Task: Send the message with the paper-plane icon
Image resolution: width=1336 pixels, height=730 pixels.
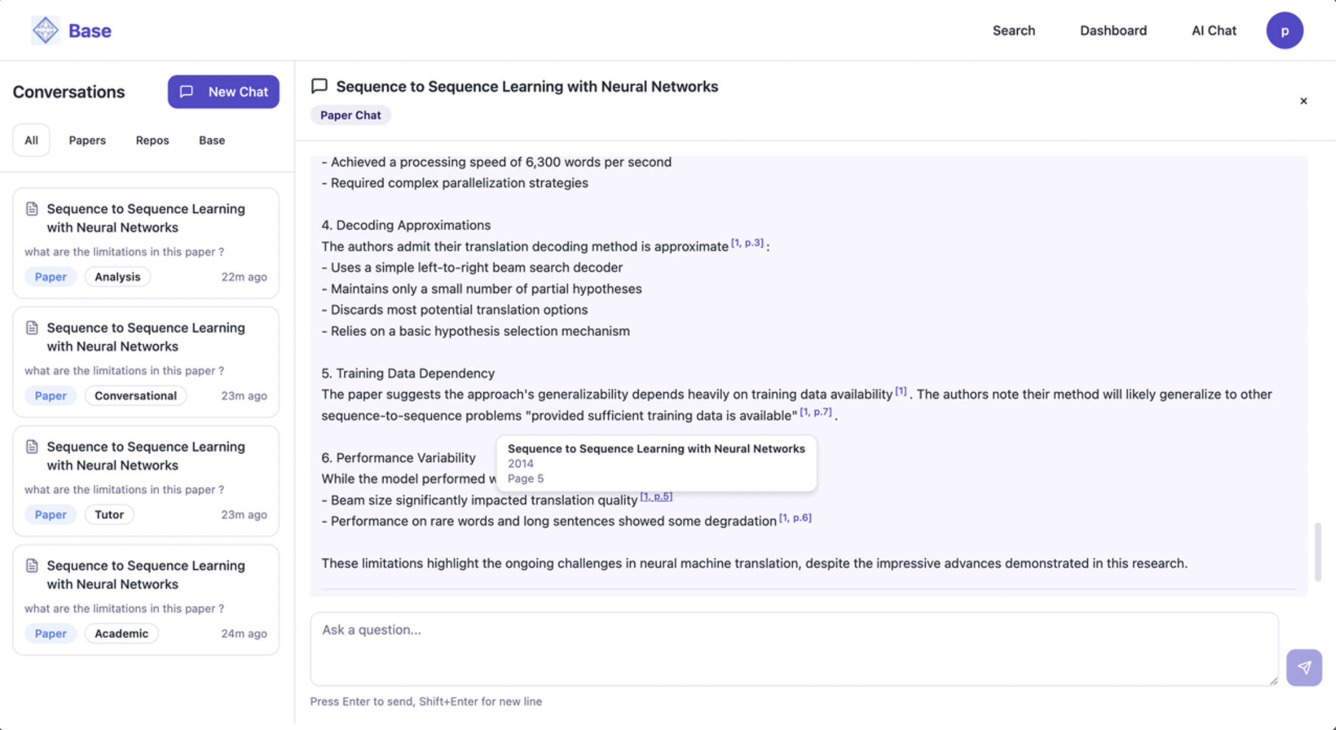Action: click(1304, 667)
